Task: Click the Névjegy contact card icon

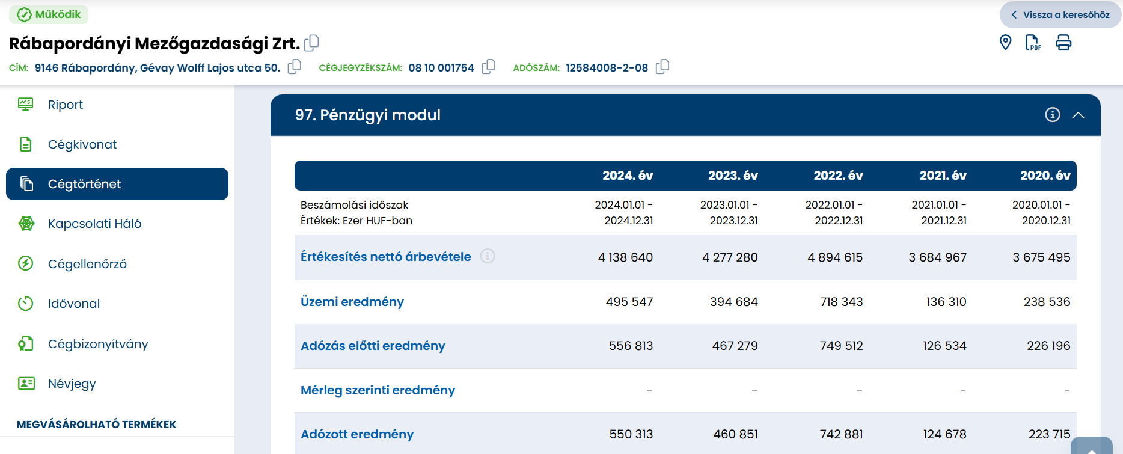Action: [26, 383]
